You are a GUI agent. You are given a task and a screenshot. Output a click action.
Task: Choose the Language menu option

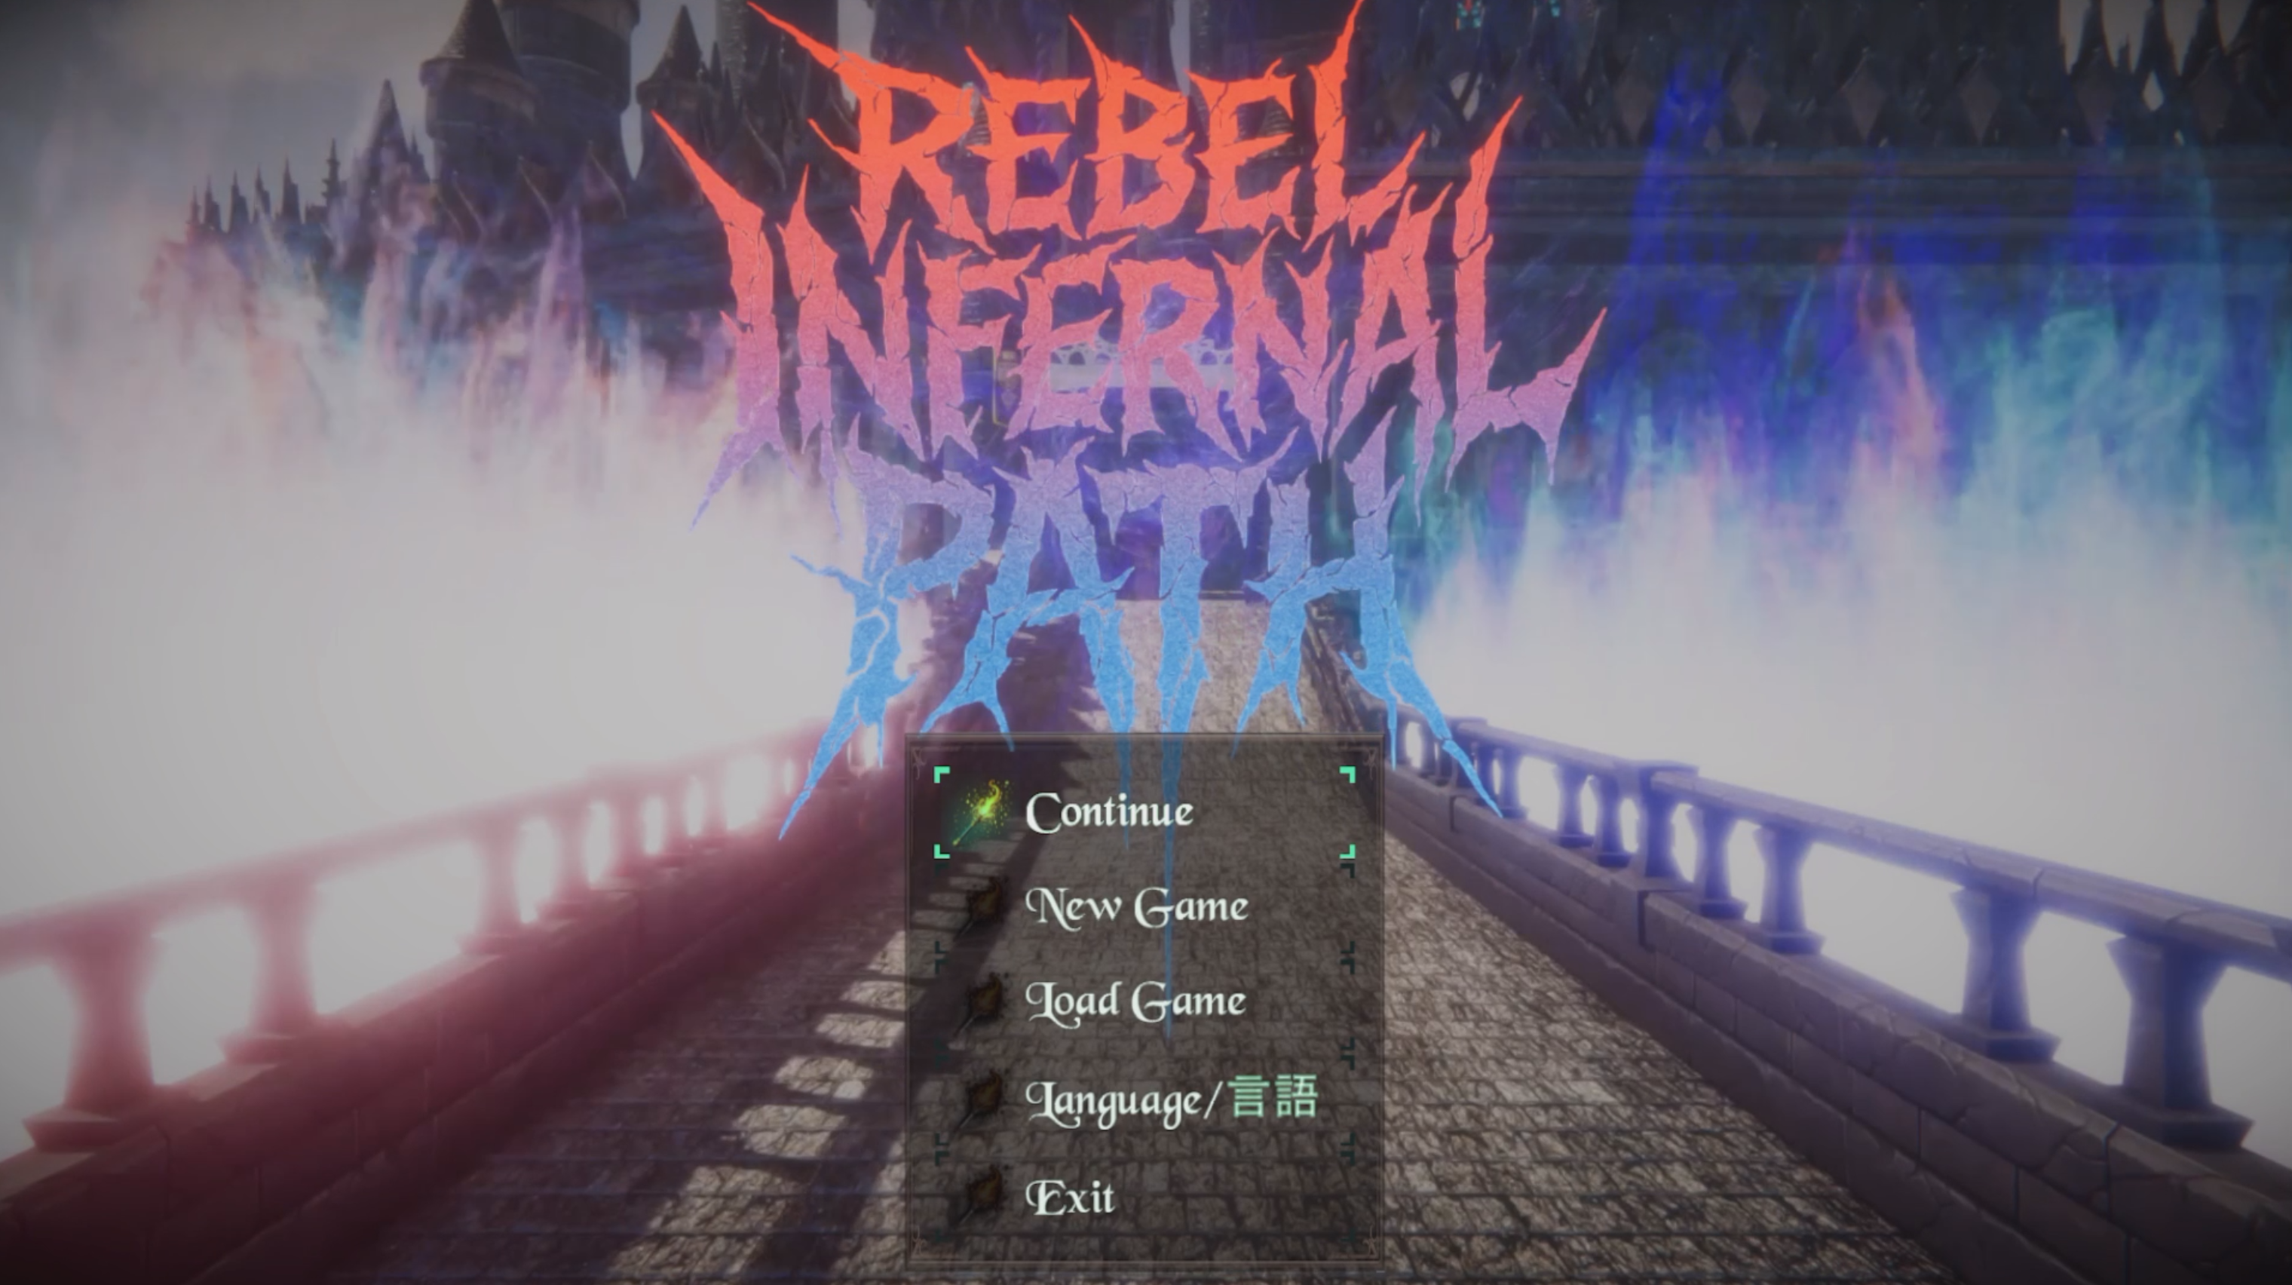[1171, 1101]
